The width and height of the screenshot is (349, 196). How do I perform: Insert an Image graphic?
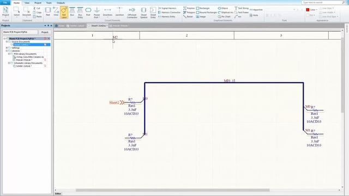(201, 17)
